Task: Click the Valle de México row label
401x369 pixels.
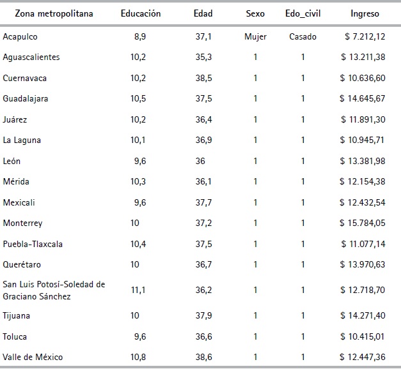Action: tap(31, 357)
